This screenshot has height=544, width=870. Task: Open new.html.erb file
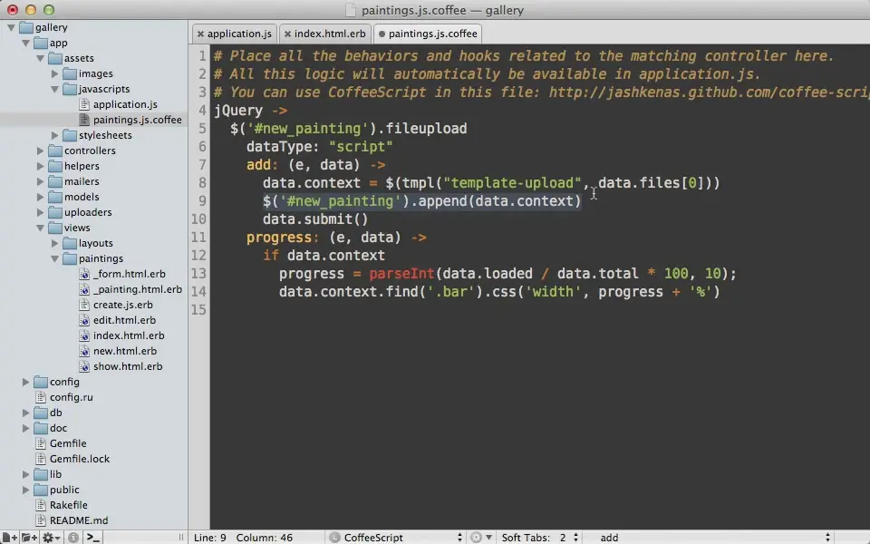coord(125,351)
